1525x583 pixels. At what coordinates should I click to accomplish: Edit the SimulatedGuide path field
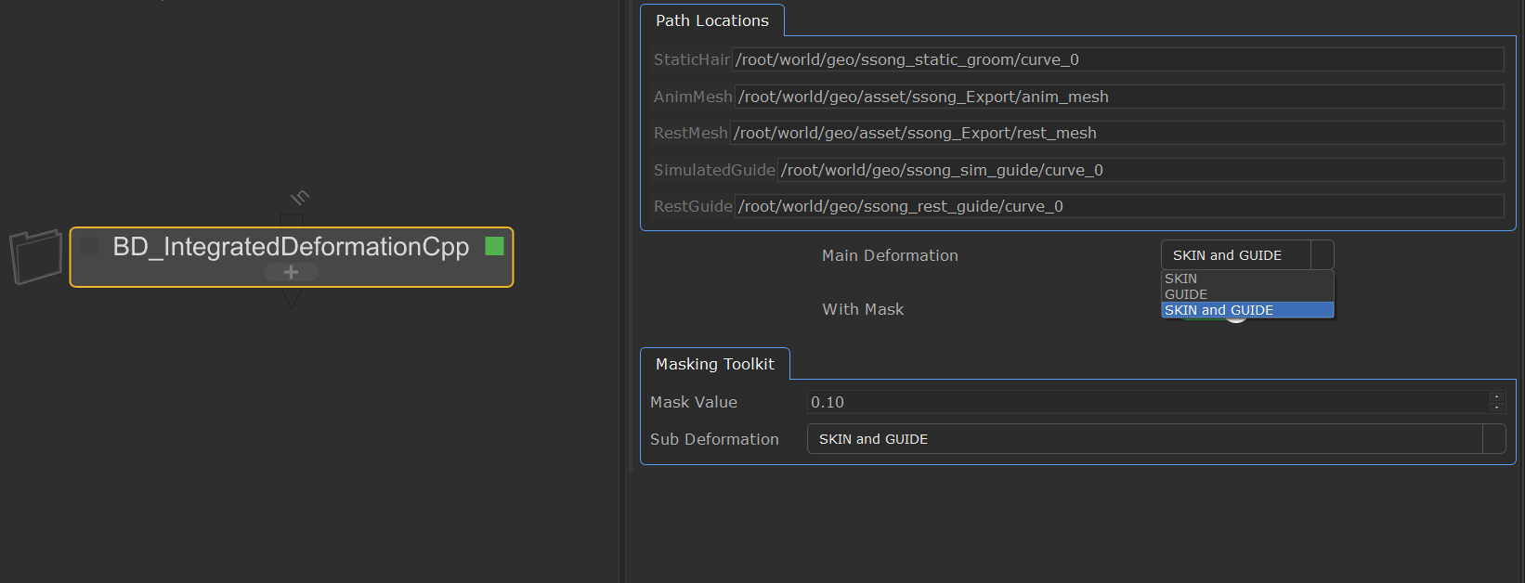coord(1140,170)
